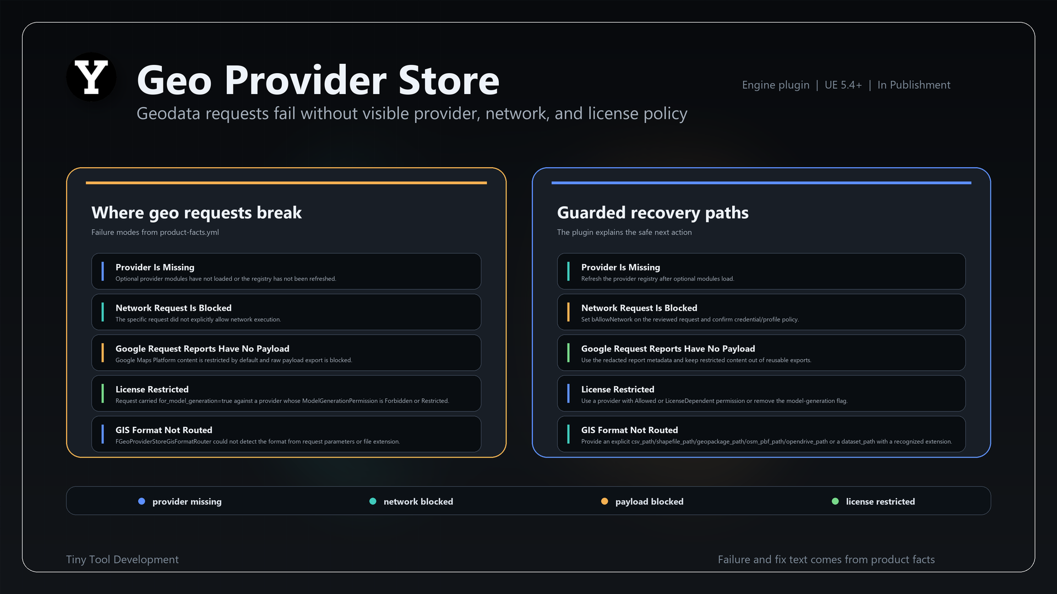
Task: Click the Where geo requests break heading
Action: [197, 212]
